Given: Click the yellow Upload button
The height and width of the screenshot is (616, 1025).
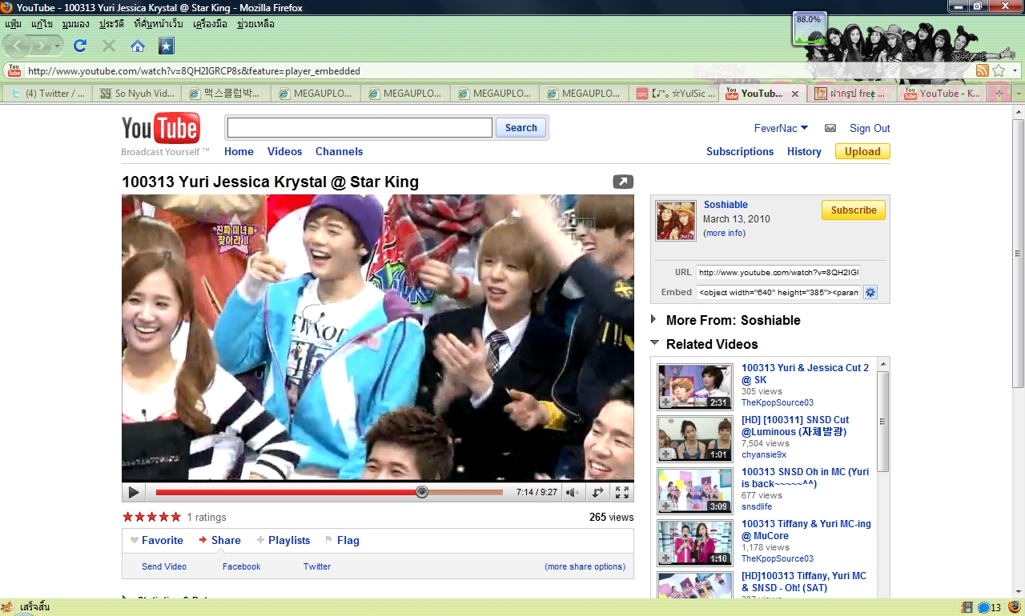Looking at the screenshot, I should tap(862, 151).
